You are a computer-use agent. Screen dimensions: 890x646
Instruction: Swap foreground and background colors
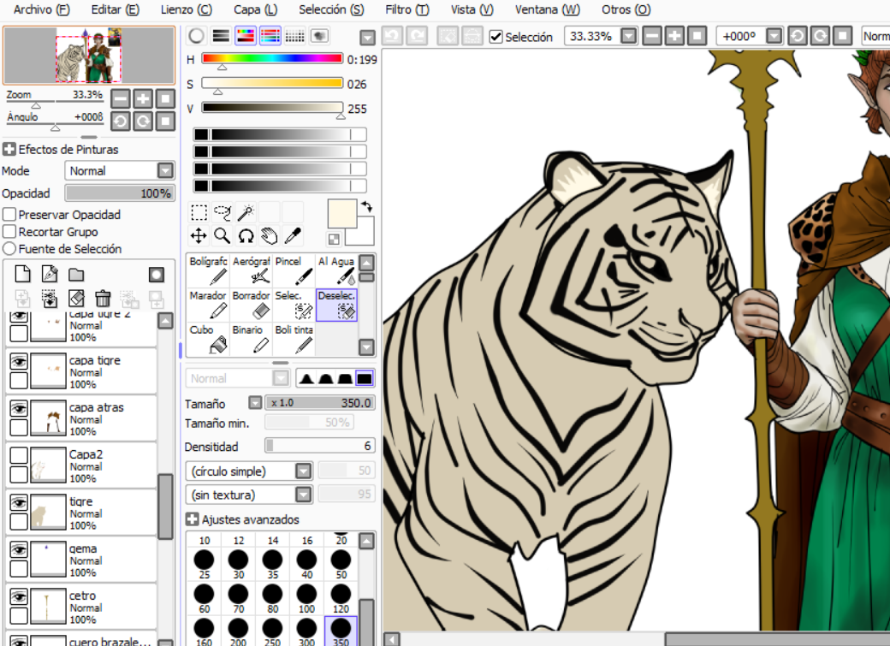click(367, 206)
